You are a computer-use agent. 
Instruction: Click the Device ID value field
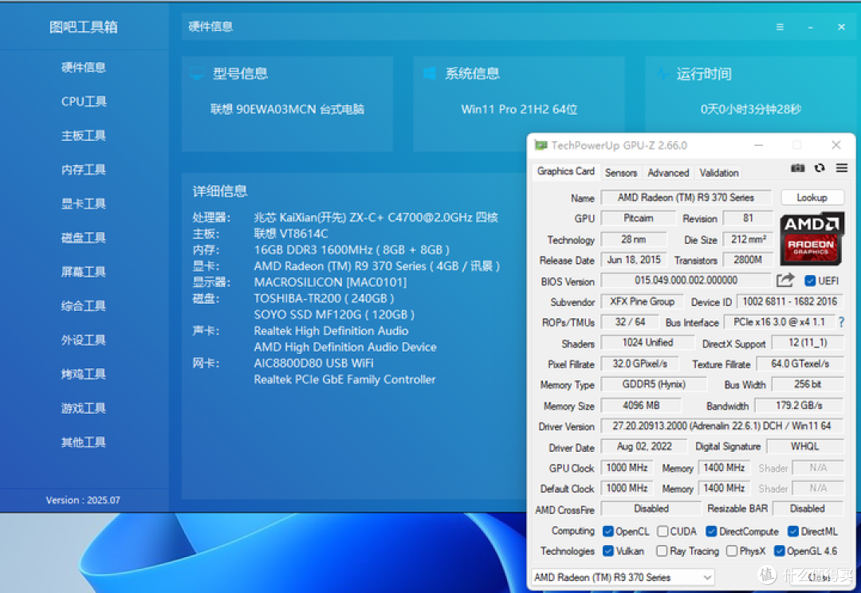coord(789,301)
